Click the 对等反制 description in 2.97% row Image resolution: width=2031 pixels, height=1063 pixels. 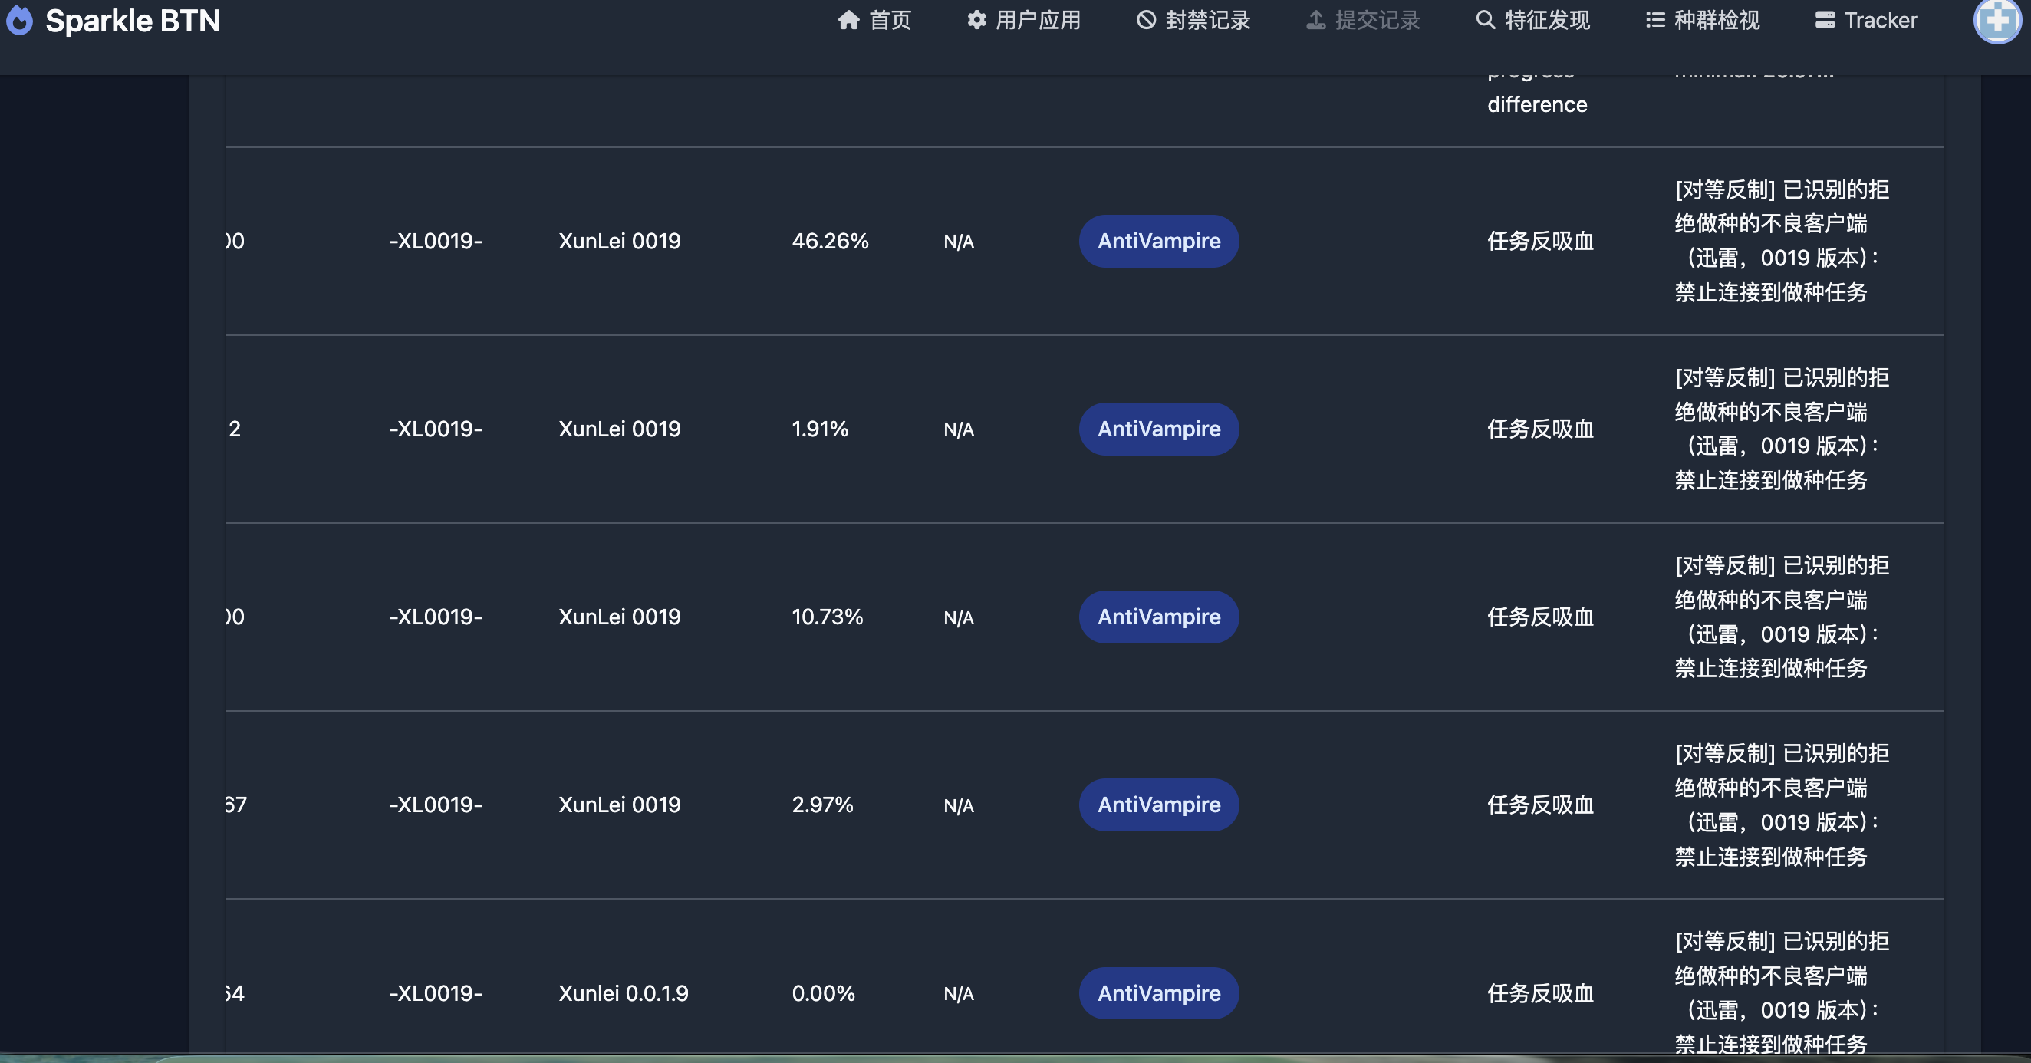point(1782,805)
